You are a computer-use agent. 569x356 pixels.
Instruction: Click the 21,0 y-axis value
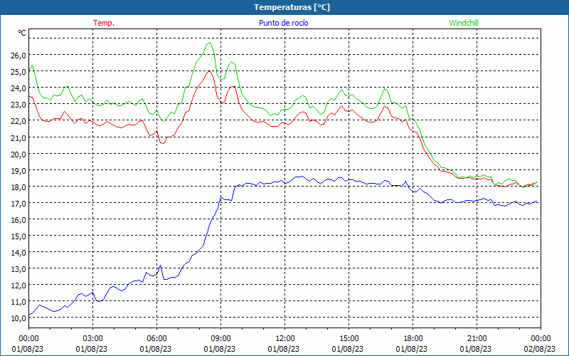click(18, 137)
